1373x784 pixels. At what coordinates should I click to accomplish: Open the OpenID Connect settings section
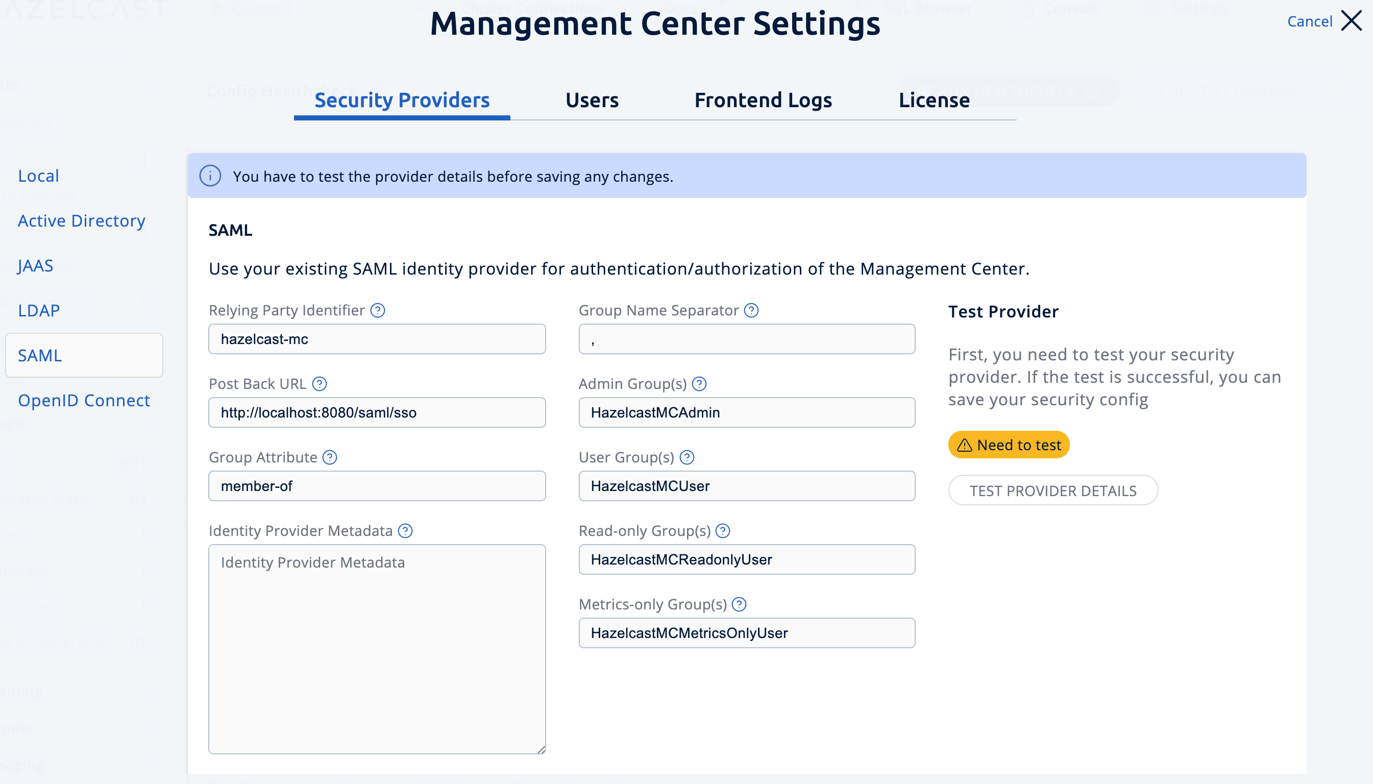click(x=84, y=400)
